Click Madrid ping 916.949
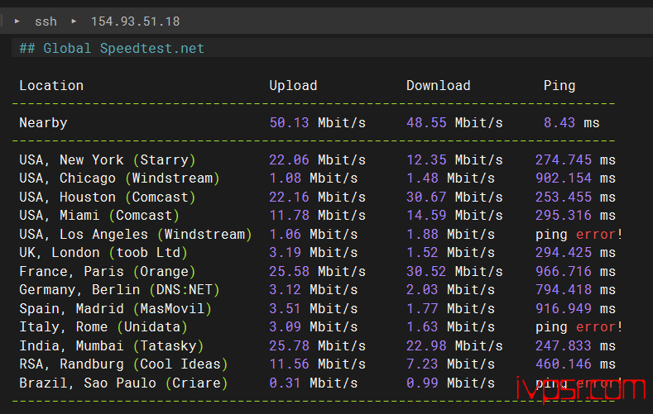 [563, 308]
